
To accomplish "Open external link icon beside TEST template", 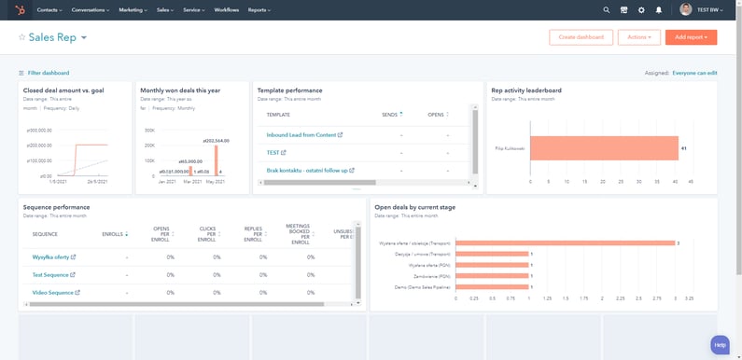I will click(284, 152).
